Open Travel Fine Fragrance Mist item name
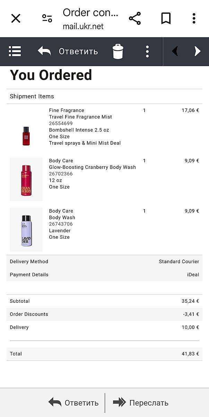The image size is (209, 417). 80,117
